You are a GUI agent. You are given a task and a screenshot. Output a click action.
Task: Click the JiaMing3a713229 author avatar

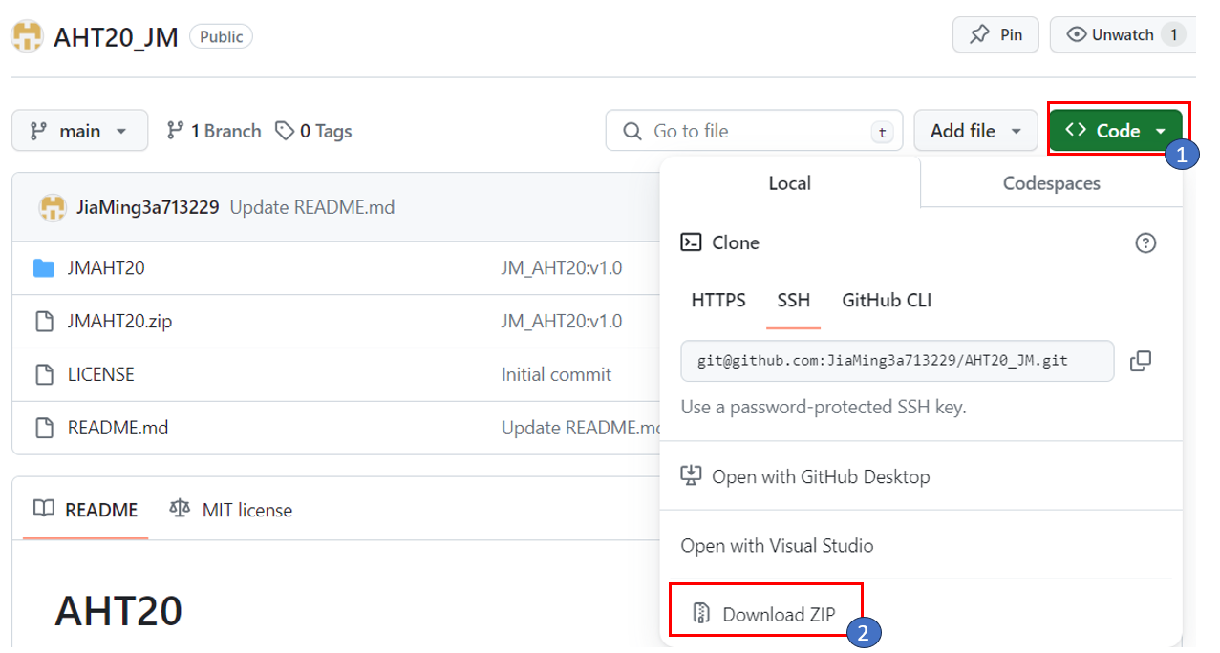[53, 207]
